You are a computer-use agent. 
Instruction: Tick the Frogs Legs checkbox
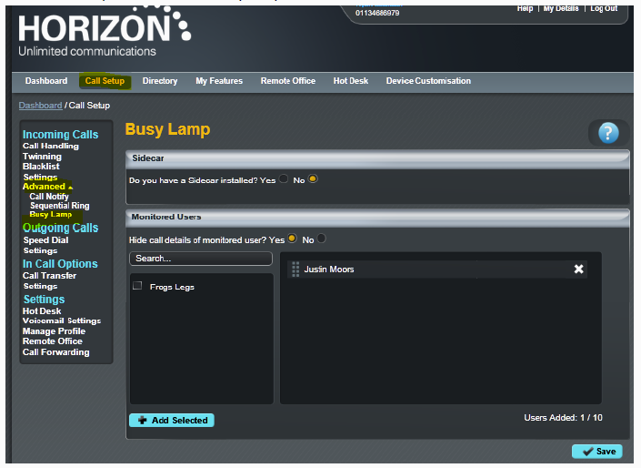point(137,285)
